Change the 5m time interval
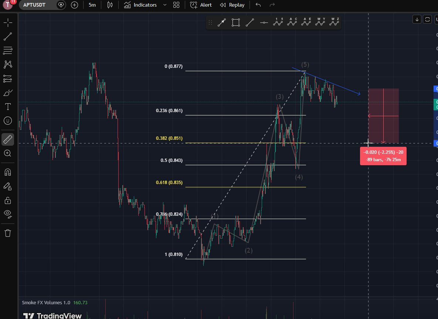The height and width of the screenshot is (319, 438). coord(92,5)
